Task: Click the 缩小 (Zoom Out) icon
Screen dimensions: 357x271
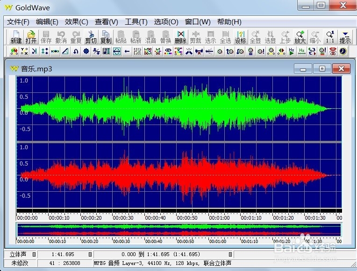Action: (315, 37)
